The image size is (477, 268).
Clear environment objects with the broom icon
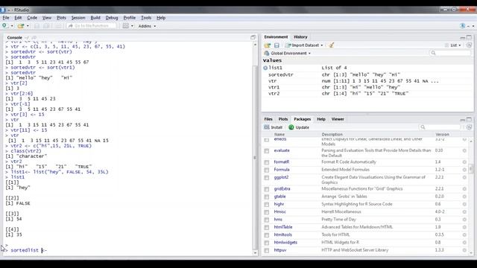(331, 45)
